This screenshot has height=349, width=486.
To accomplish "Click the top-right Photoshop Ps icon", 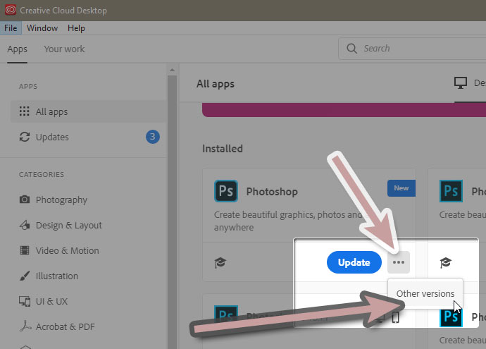I will [x=451, y=191].
